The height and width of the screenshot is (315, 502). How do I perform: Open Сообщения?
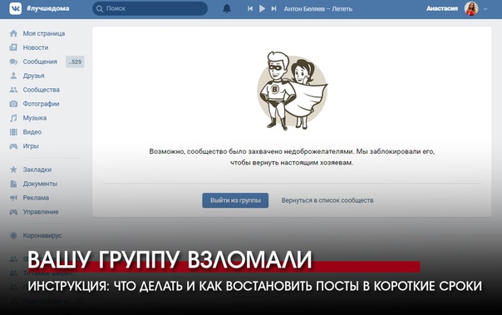40,62
